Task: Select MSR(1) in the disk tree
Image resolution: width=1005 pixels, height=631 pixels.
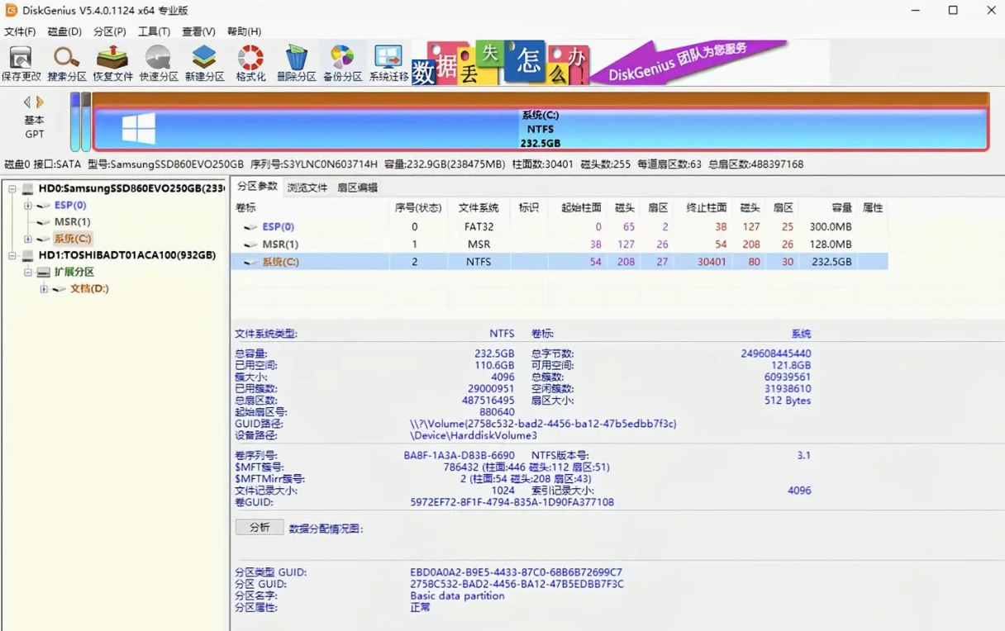Action: [x=72, y=221]
